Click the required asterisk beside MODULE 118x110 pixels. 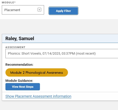(x=15, y=2)
